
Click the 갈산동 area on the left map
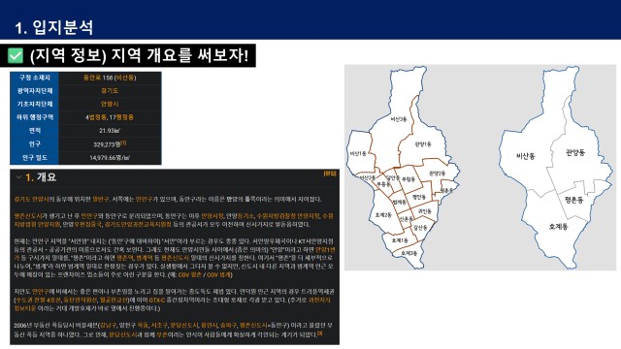[x=420, y=228]
